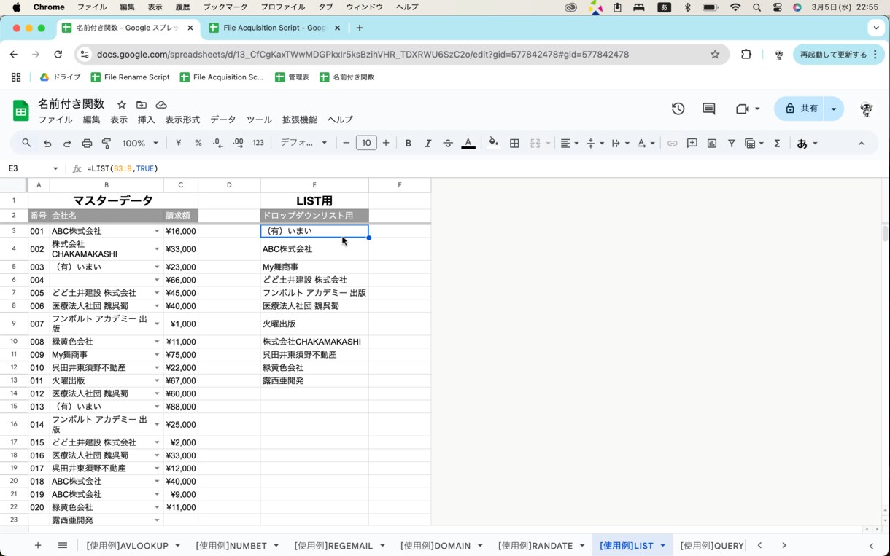The width and height of the screenshot is (890, 556).
Task: Open functions sigma icon
Action: click(x=777, y=144)
